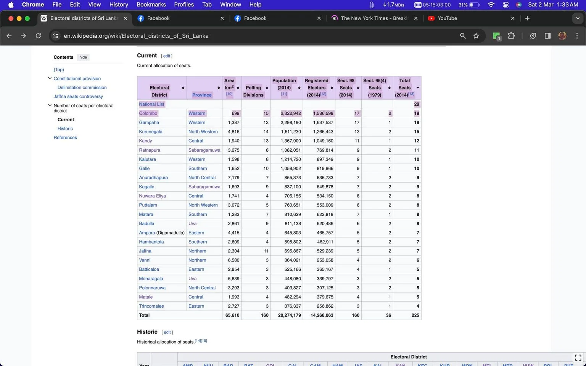
Task: Click the edit link beside Historic heading
Action: [x=167, y=332]
